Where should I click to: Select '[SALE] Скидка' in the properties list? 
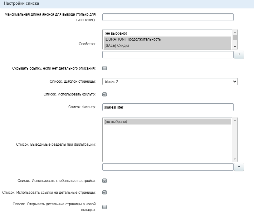[x=167, y=46]
